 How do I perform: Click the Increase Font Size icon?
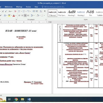tap(3, 11)
